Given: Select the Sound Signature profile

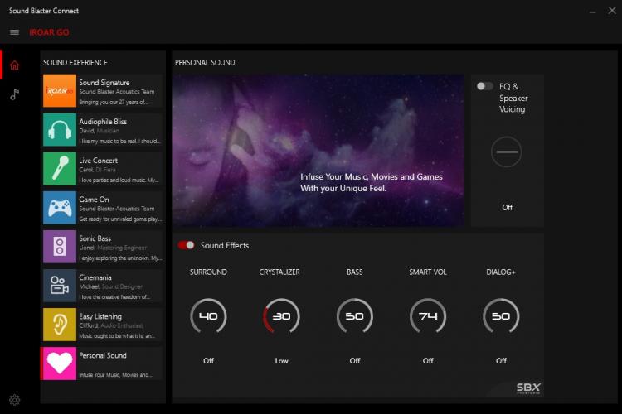Looking at the screenshot, I should [x=103, y=91].
